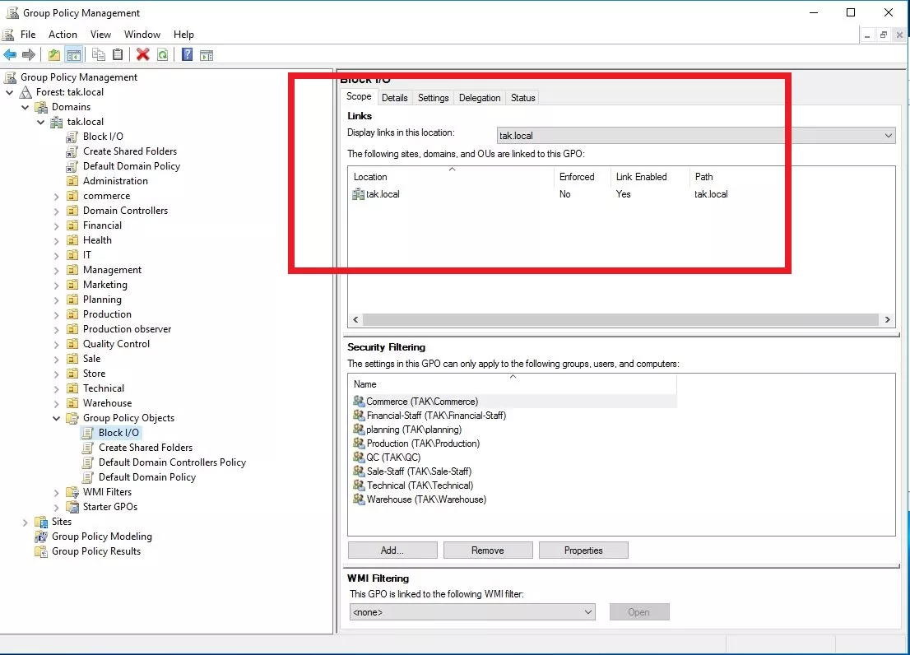Click the Quality Control OU folder icon
Viewport: 910px width, 655px height.
click(x=72, y=344)
